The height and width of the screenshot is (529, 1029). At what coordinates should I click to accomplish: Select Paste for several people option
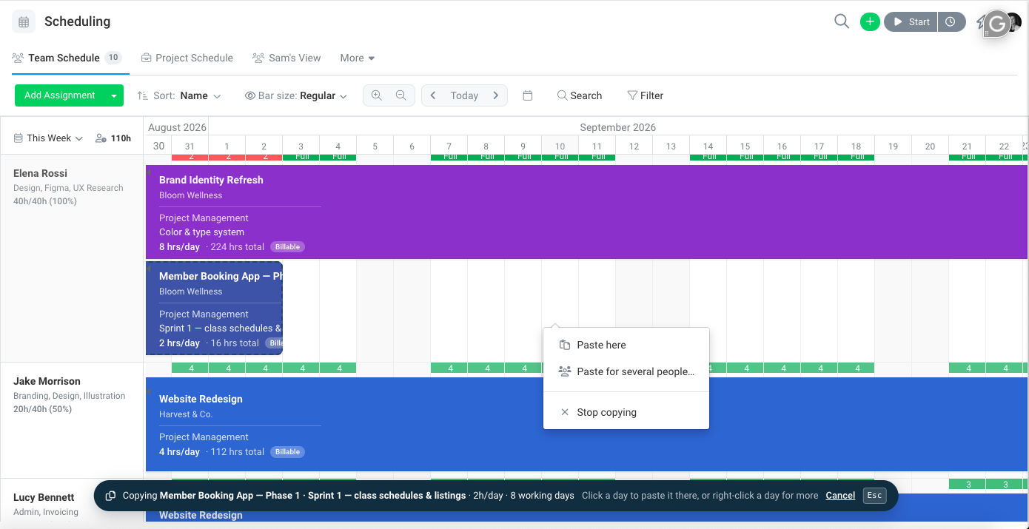click(x=626, y=371)
